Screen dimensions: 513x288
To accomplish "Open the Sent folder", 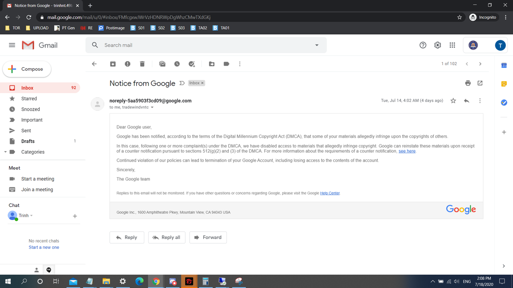I will pos(40,130).
